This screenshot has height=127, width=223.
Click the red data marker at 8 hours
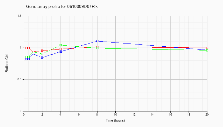pyautogui.click(x=97, y=47)
